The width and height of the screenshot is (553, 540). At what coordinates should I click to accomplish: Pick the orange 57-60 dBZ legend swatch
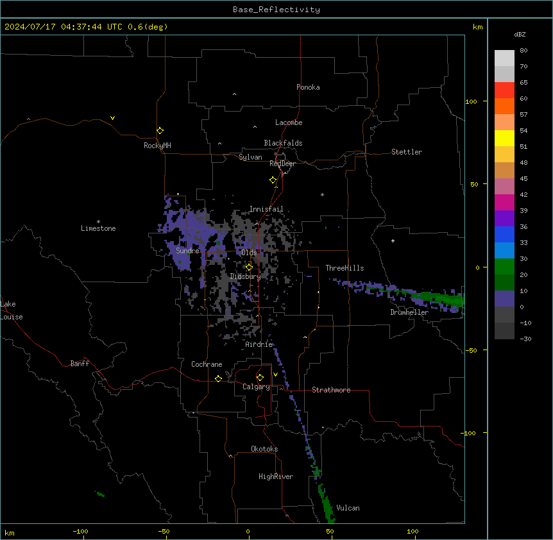coord(504,106)
